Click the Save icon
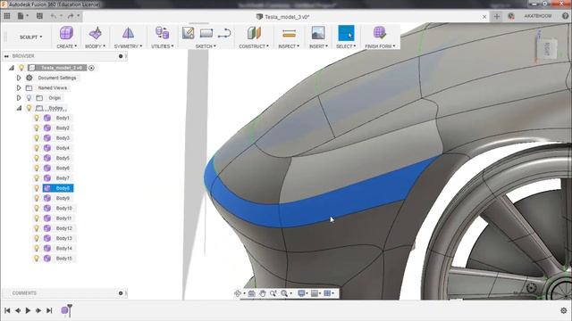Image resolution: width=572 pixels, height=321 pixels. [39, 16]
